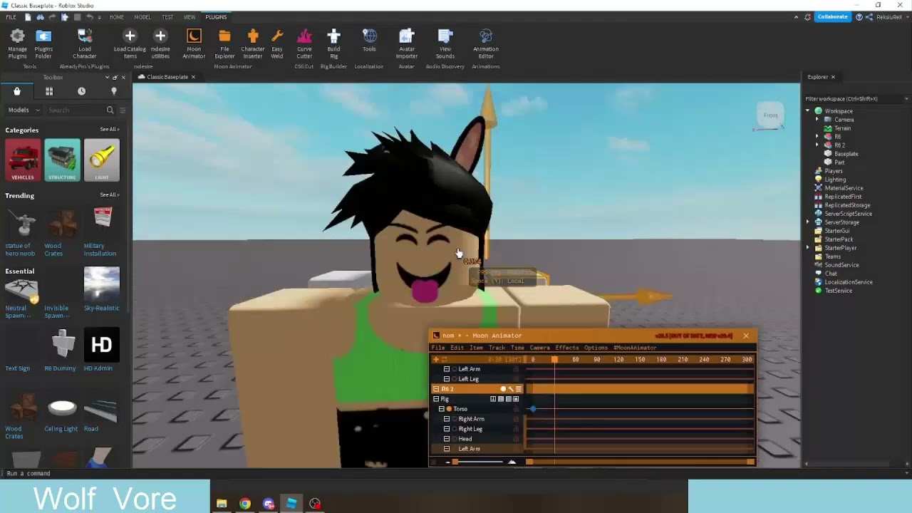Toggle the Torso orange selection dot

tap(449, 409)
